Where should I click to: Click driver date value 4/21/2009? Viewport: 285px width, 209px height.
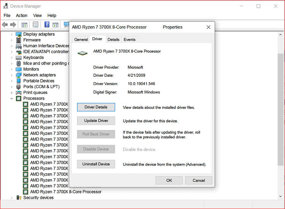click(x=136, y=75)
